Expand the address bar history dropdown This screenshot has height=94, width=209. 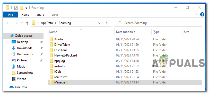point(99,23)
